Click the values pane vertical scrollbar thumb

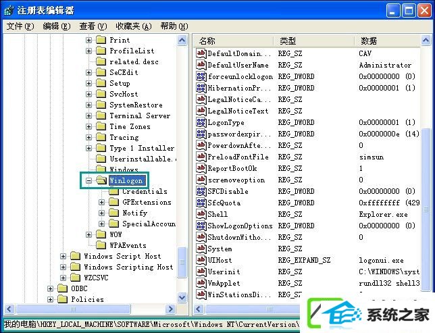point(426,210)
